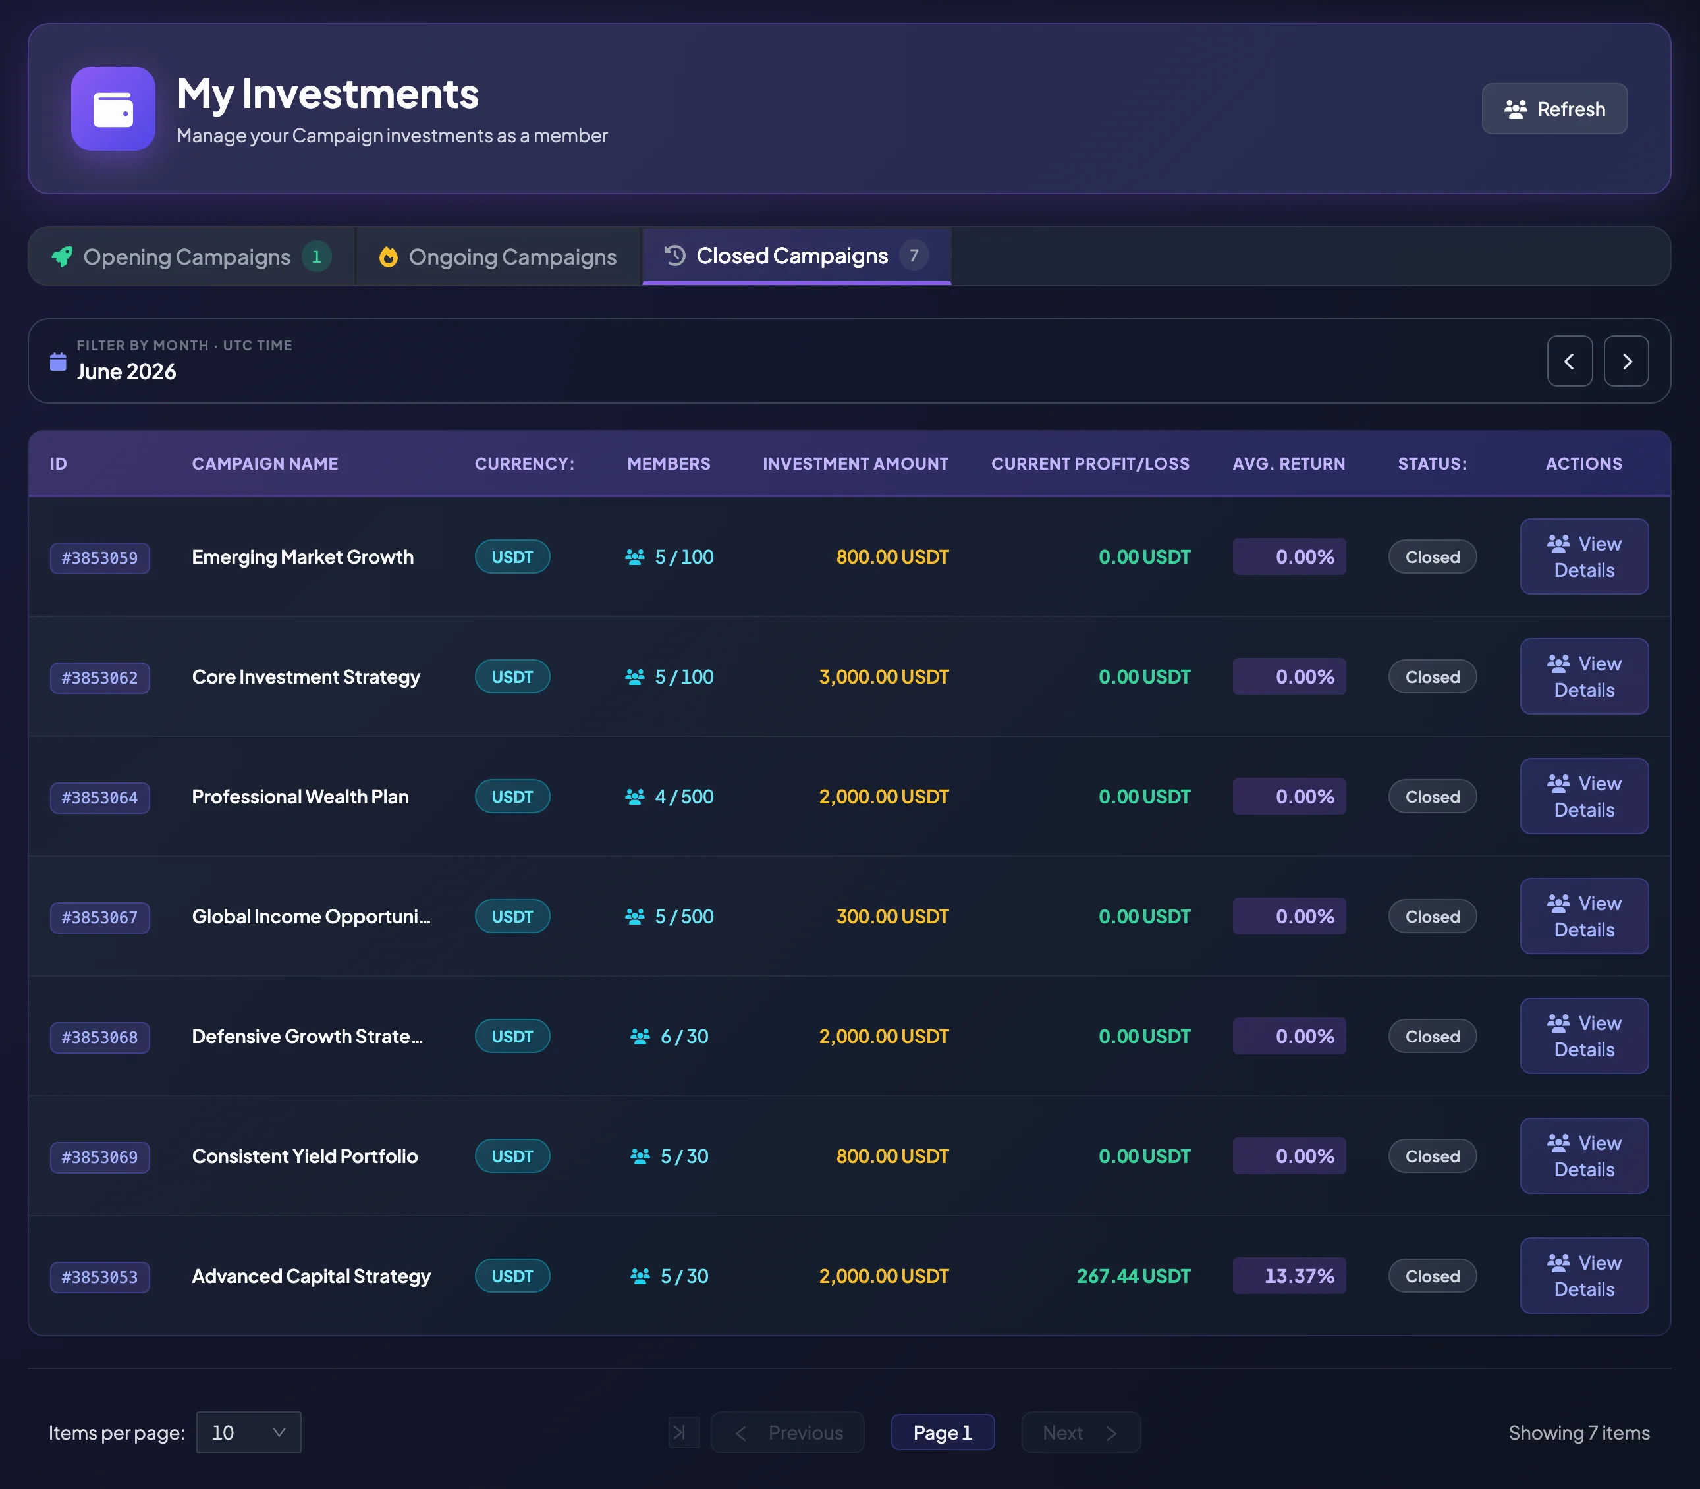
Task: Click the Previous page button
Action: click(x=787, y=1432)
